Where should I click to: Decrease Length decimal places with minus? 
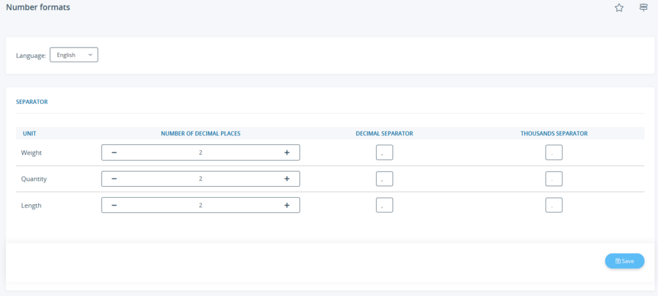(x=114, y=205)
